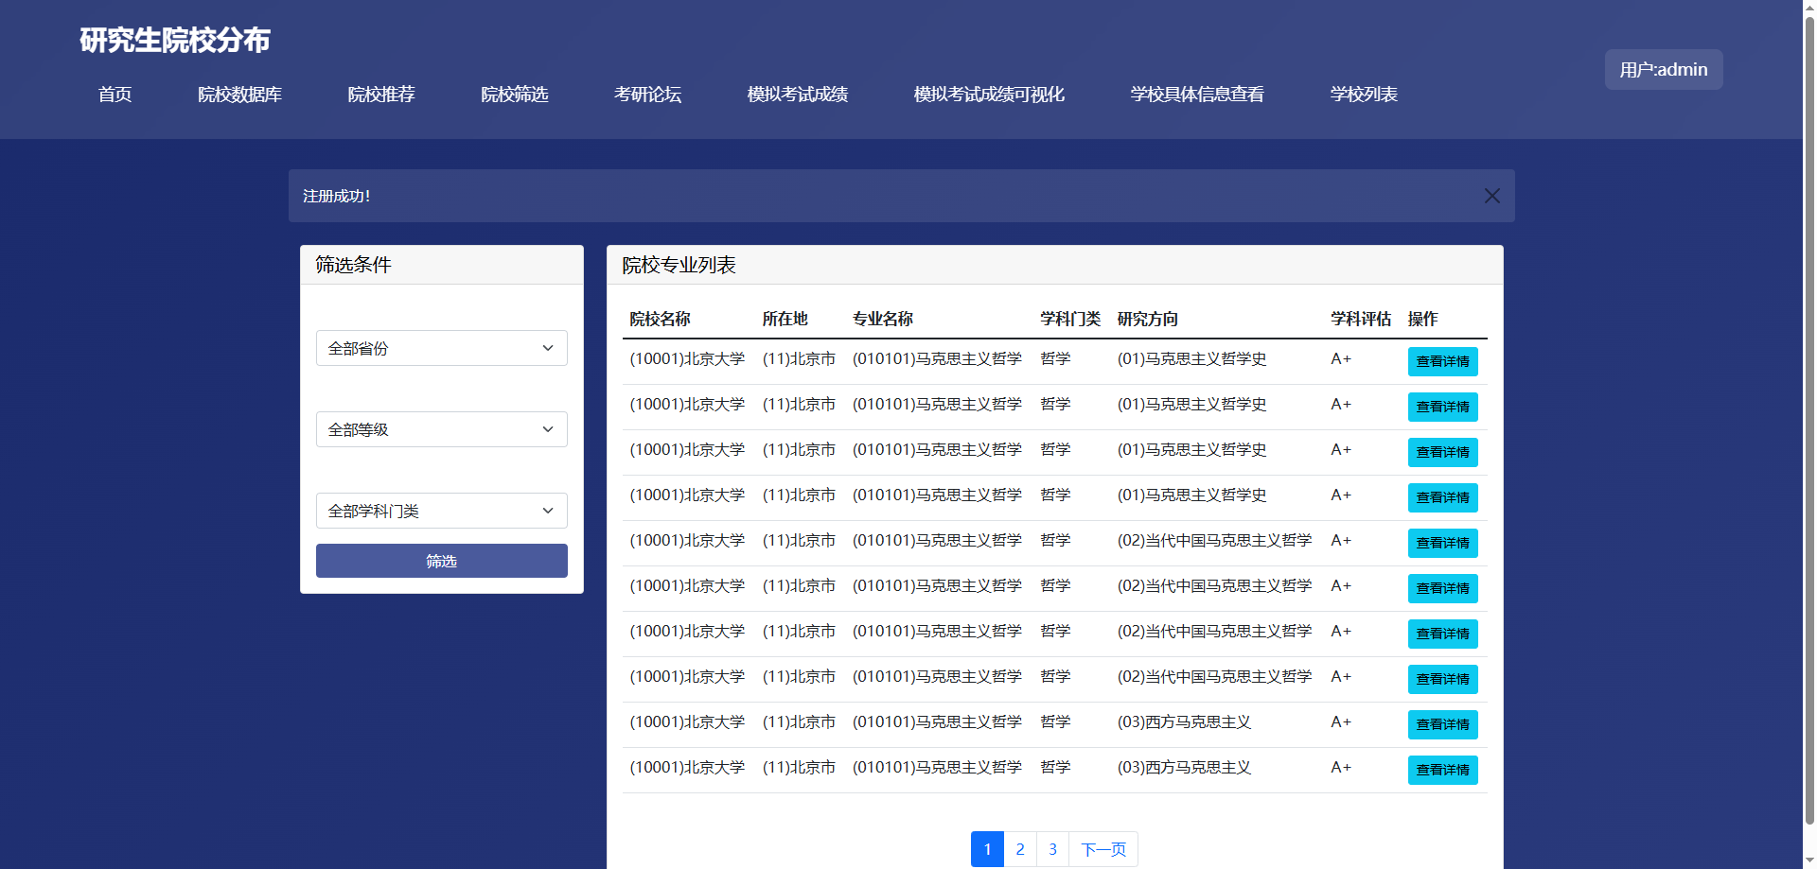Click (02)当代中国马克思主义哲学 in the fifth row
The height and width of the screenshot is (869, 1817).
[x=1214, y=541]
